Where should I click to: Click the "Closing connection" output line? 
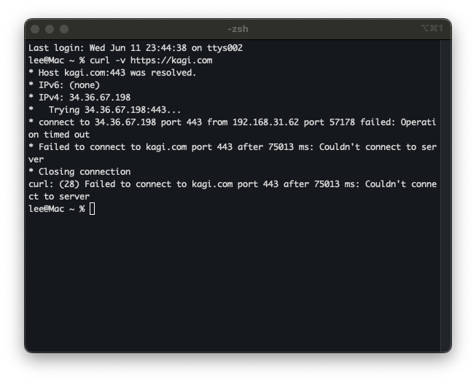tap(79, 172)
